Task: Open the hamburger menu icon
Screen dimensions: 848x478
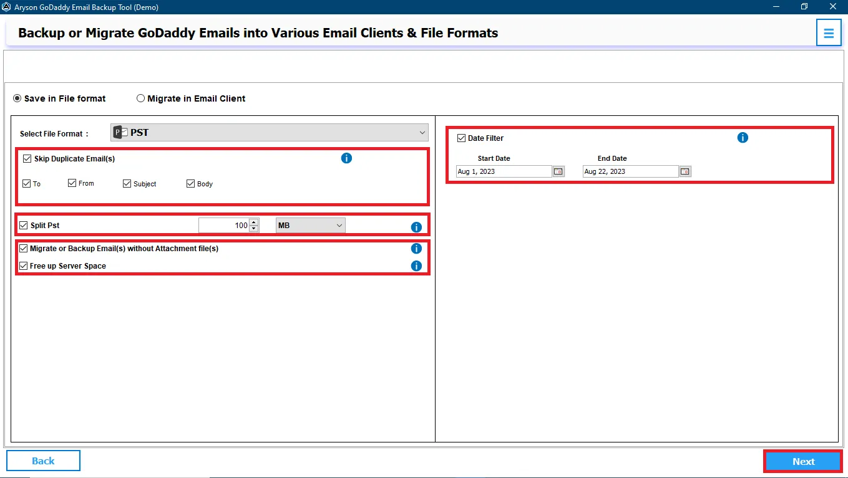Action: [829, 33]
